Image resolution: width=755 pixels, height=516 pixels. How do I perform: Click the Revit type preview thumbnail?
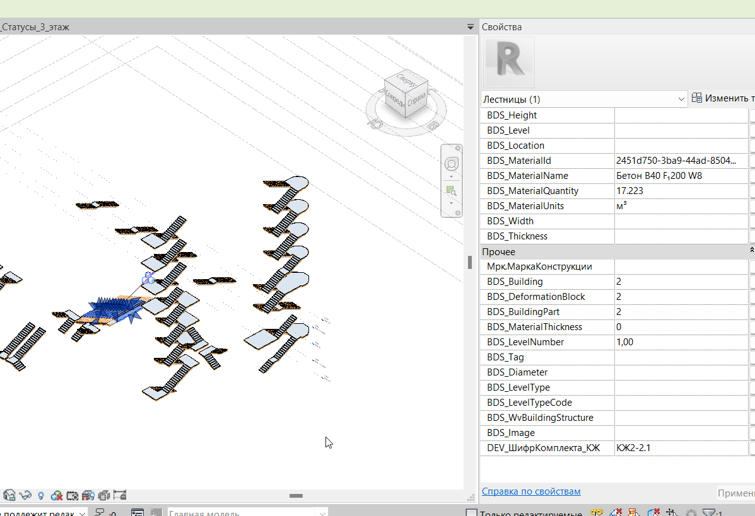(508, 62)
